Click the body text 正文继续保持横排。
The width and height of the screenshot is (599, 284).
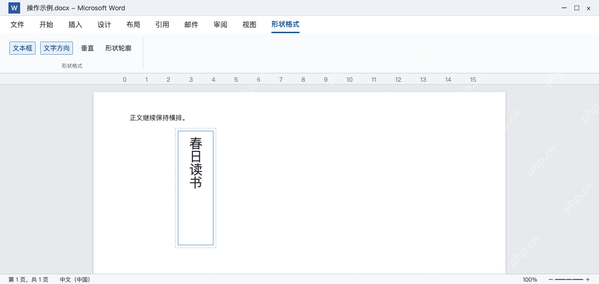tap(158, 118)
